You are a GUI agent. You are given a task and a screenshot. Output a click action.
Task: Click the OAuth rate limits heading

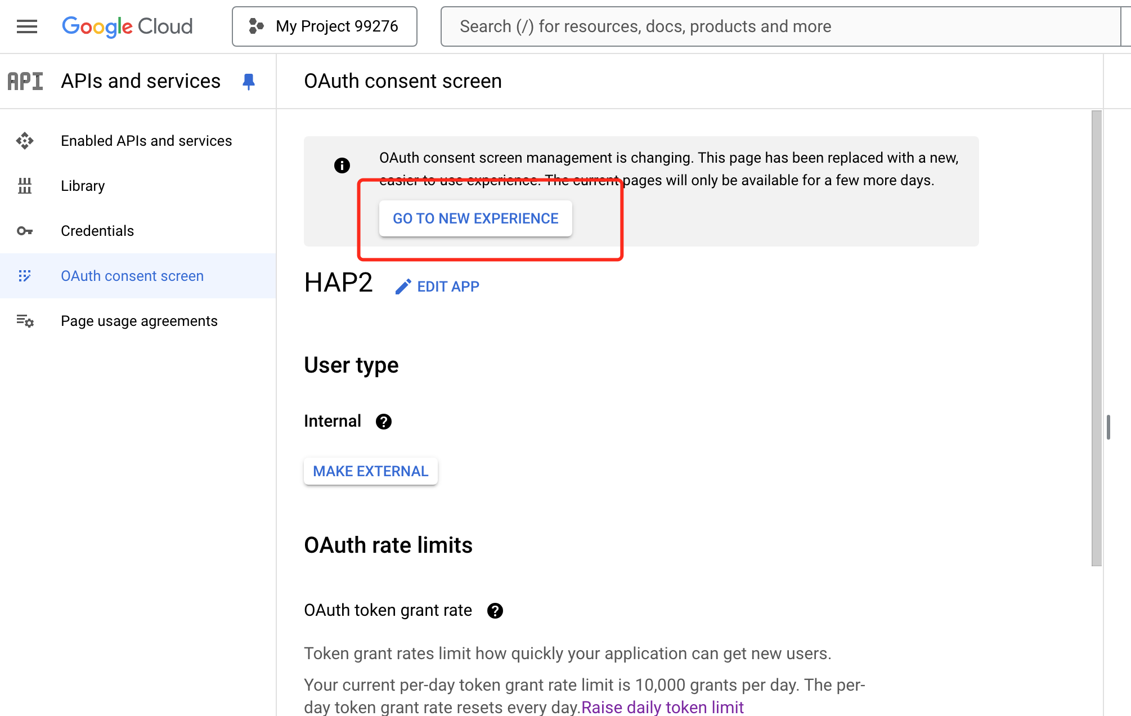pos(388,545)
